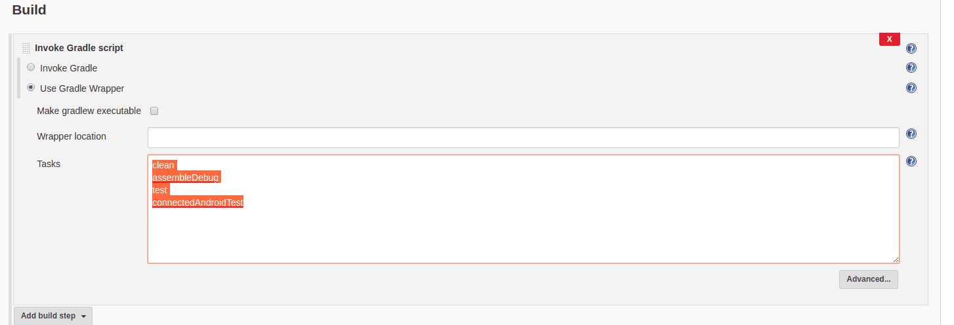Click empty area inside Tasks textarea
954x325 pixels.
click(523, 236)
